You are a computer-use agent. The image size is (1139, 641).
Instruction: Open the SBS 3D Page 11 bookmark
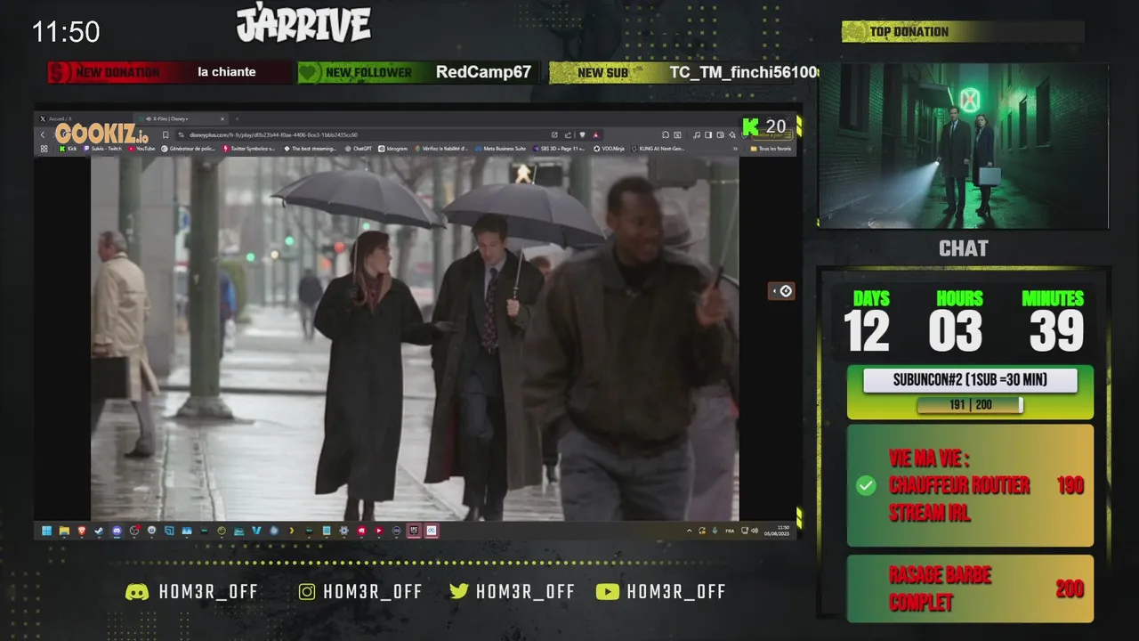[560, 149]
